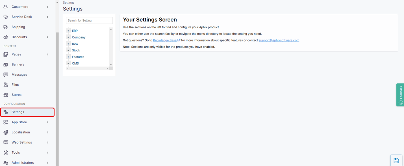Click the save disk icon at bottom right
The image size is (404, 166).
pyautogui.click(x=396, y=160)
